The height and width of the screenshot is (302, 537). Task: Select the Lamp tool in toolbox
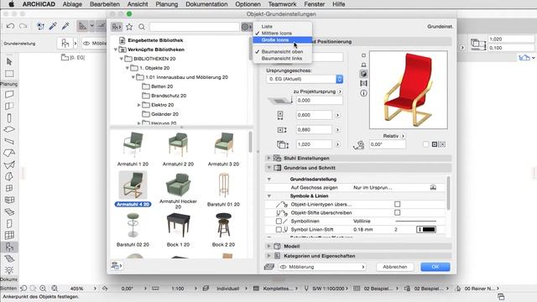(x=9, y=270)
